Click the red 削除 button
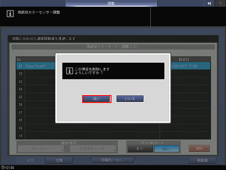The image size is (226, 170). point(199,149)
